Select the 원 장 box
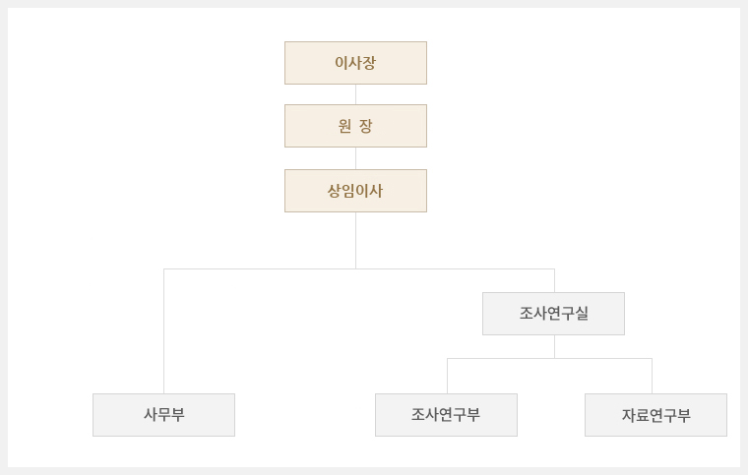748x475 pixels. (356, 126)
